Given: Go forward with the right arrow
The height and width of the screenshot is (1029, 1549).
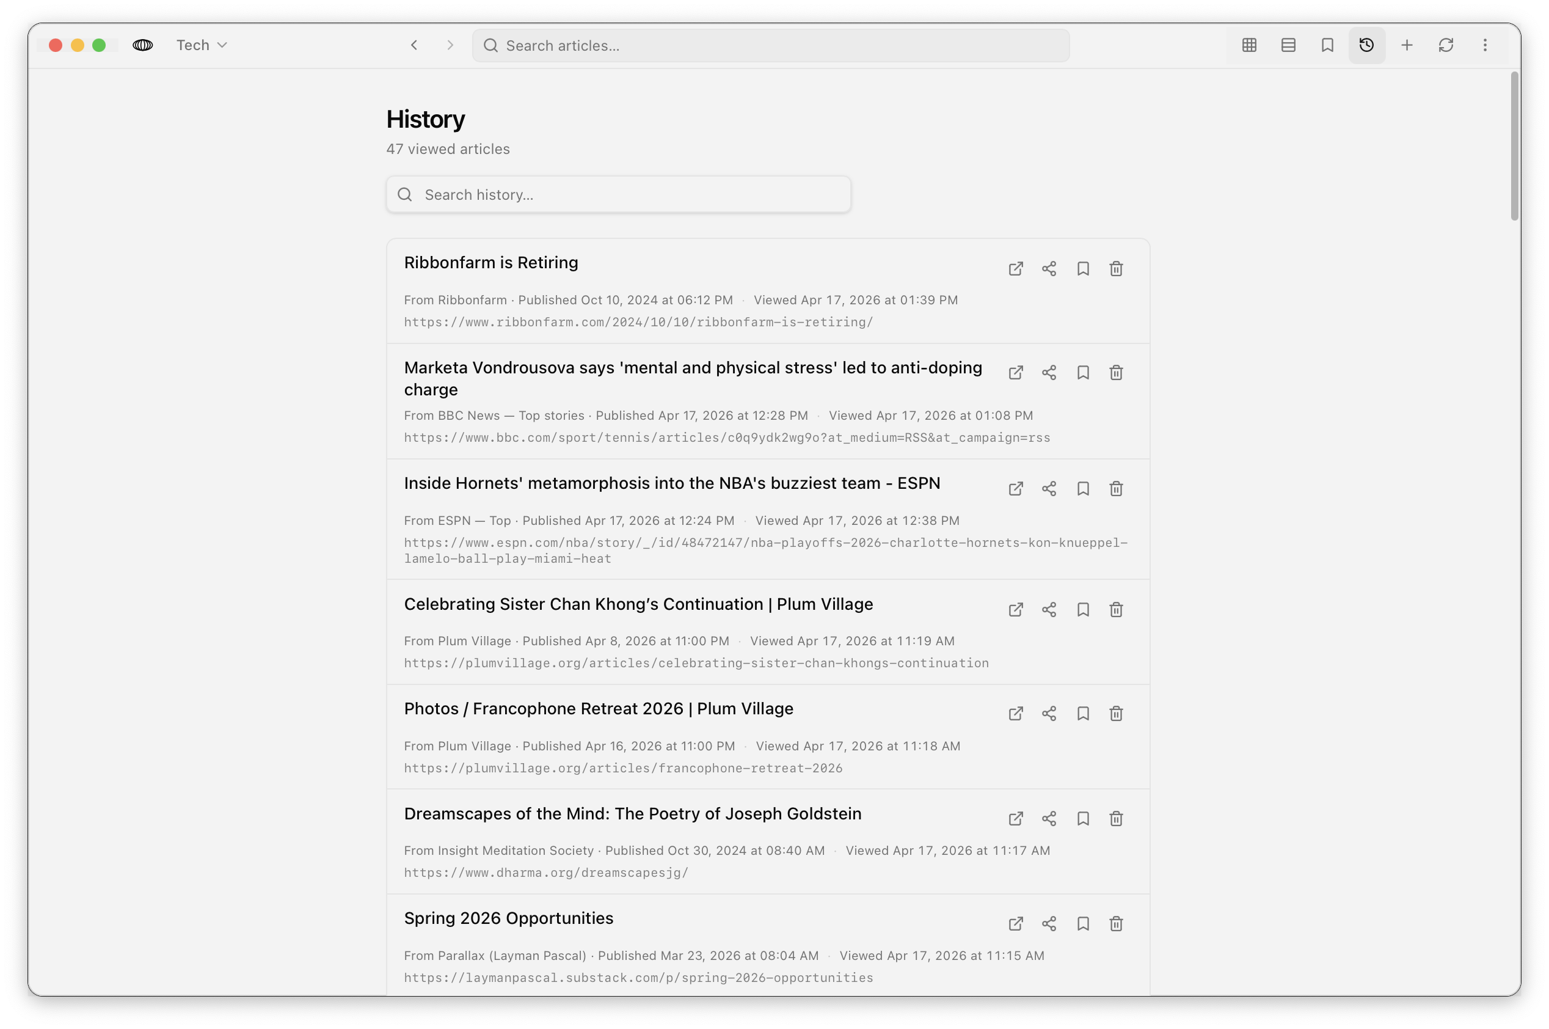Looking at the screenshot, I should coord(450,45).
